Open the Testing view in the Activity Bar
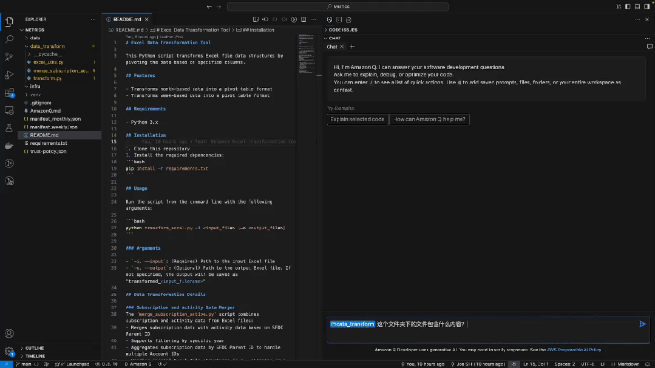This screenshot has width=655, height=368. tap(9, 128)
